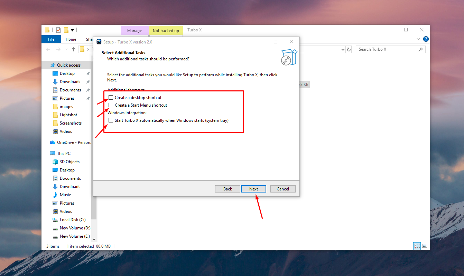Image resolution: width=464 pixels, height=276 pixels.
Task: Select Quick access in navigation pane
Action: [x=66, y=65]
